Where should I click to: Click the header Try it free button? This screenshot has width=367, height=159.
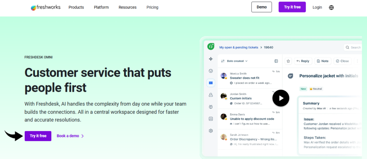tap(292, 7)
